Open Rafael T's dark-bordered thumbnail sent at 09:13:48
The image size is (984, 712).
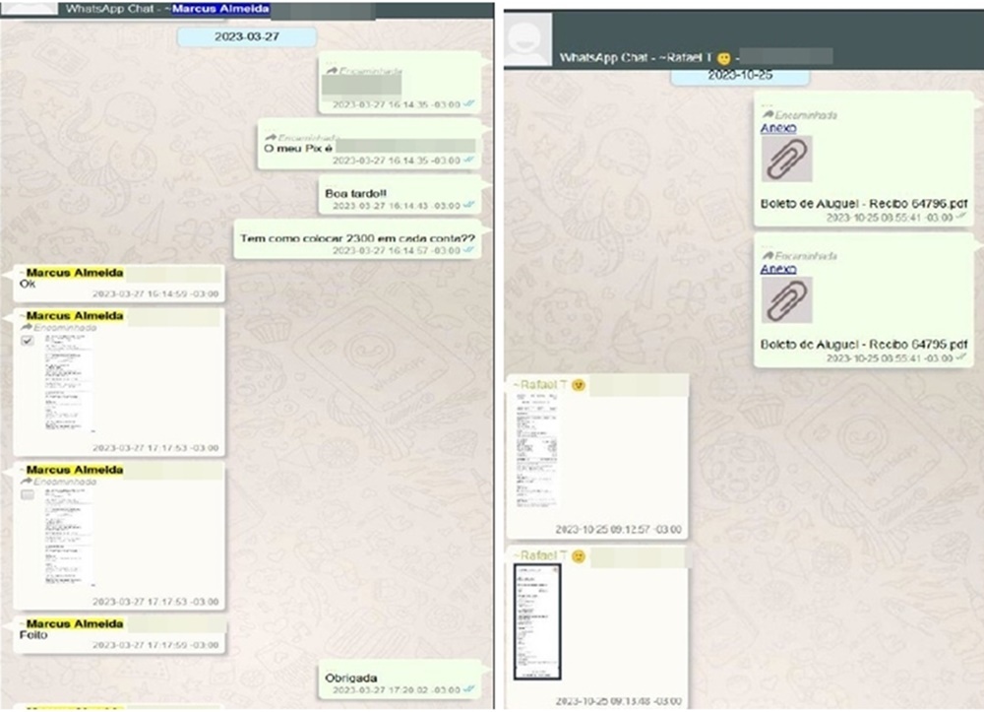(x=537, y=622)
